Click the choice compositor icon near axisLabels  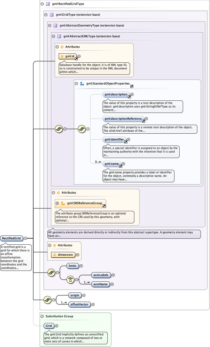point(71,280)
